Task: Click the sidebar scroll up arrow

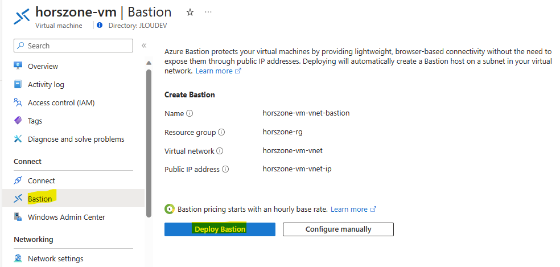Action: point(149,63)
